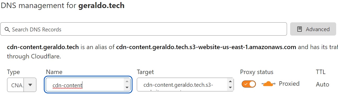Viewport: 338px width, 107px height.
Task: Click the geraldo.tech domain heading
Action: coord(102,5)
